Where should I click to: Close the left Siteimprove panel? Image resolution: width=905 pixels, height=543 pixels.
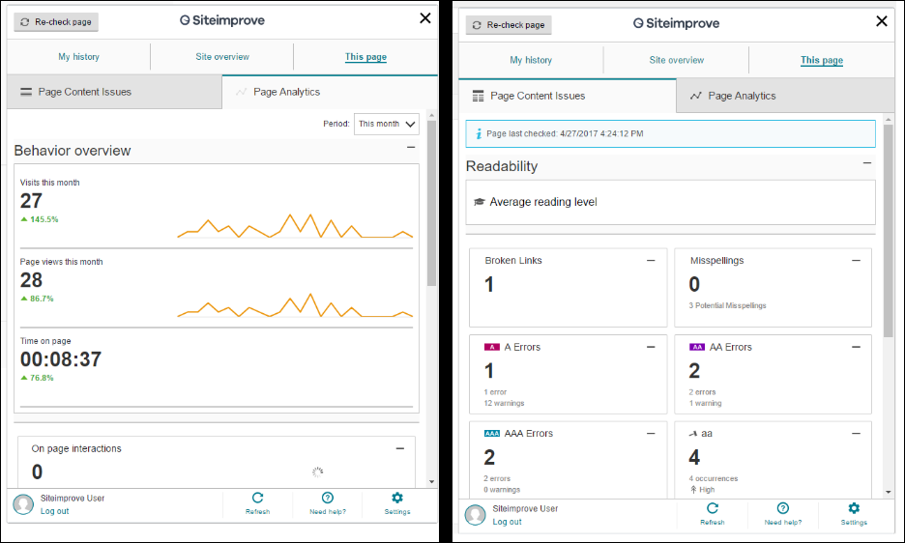[425, 18]
